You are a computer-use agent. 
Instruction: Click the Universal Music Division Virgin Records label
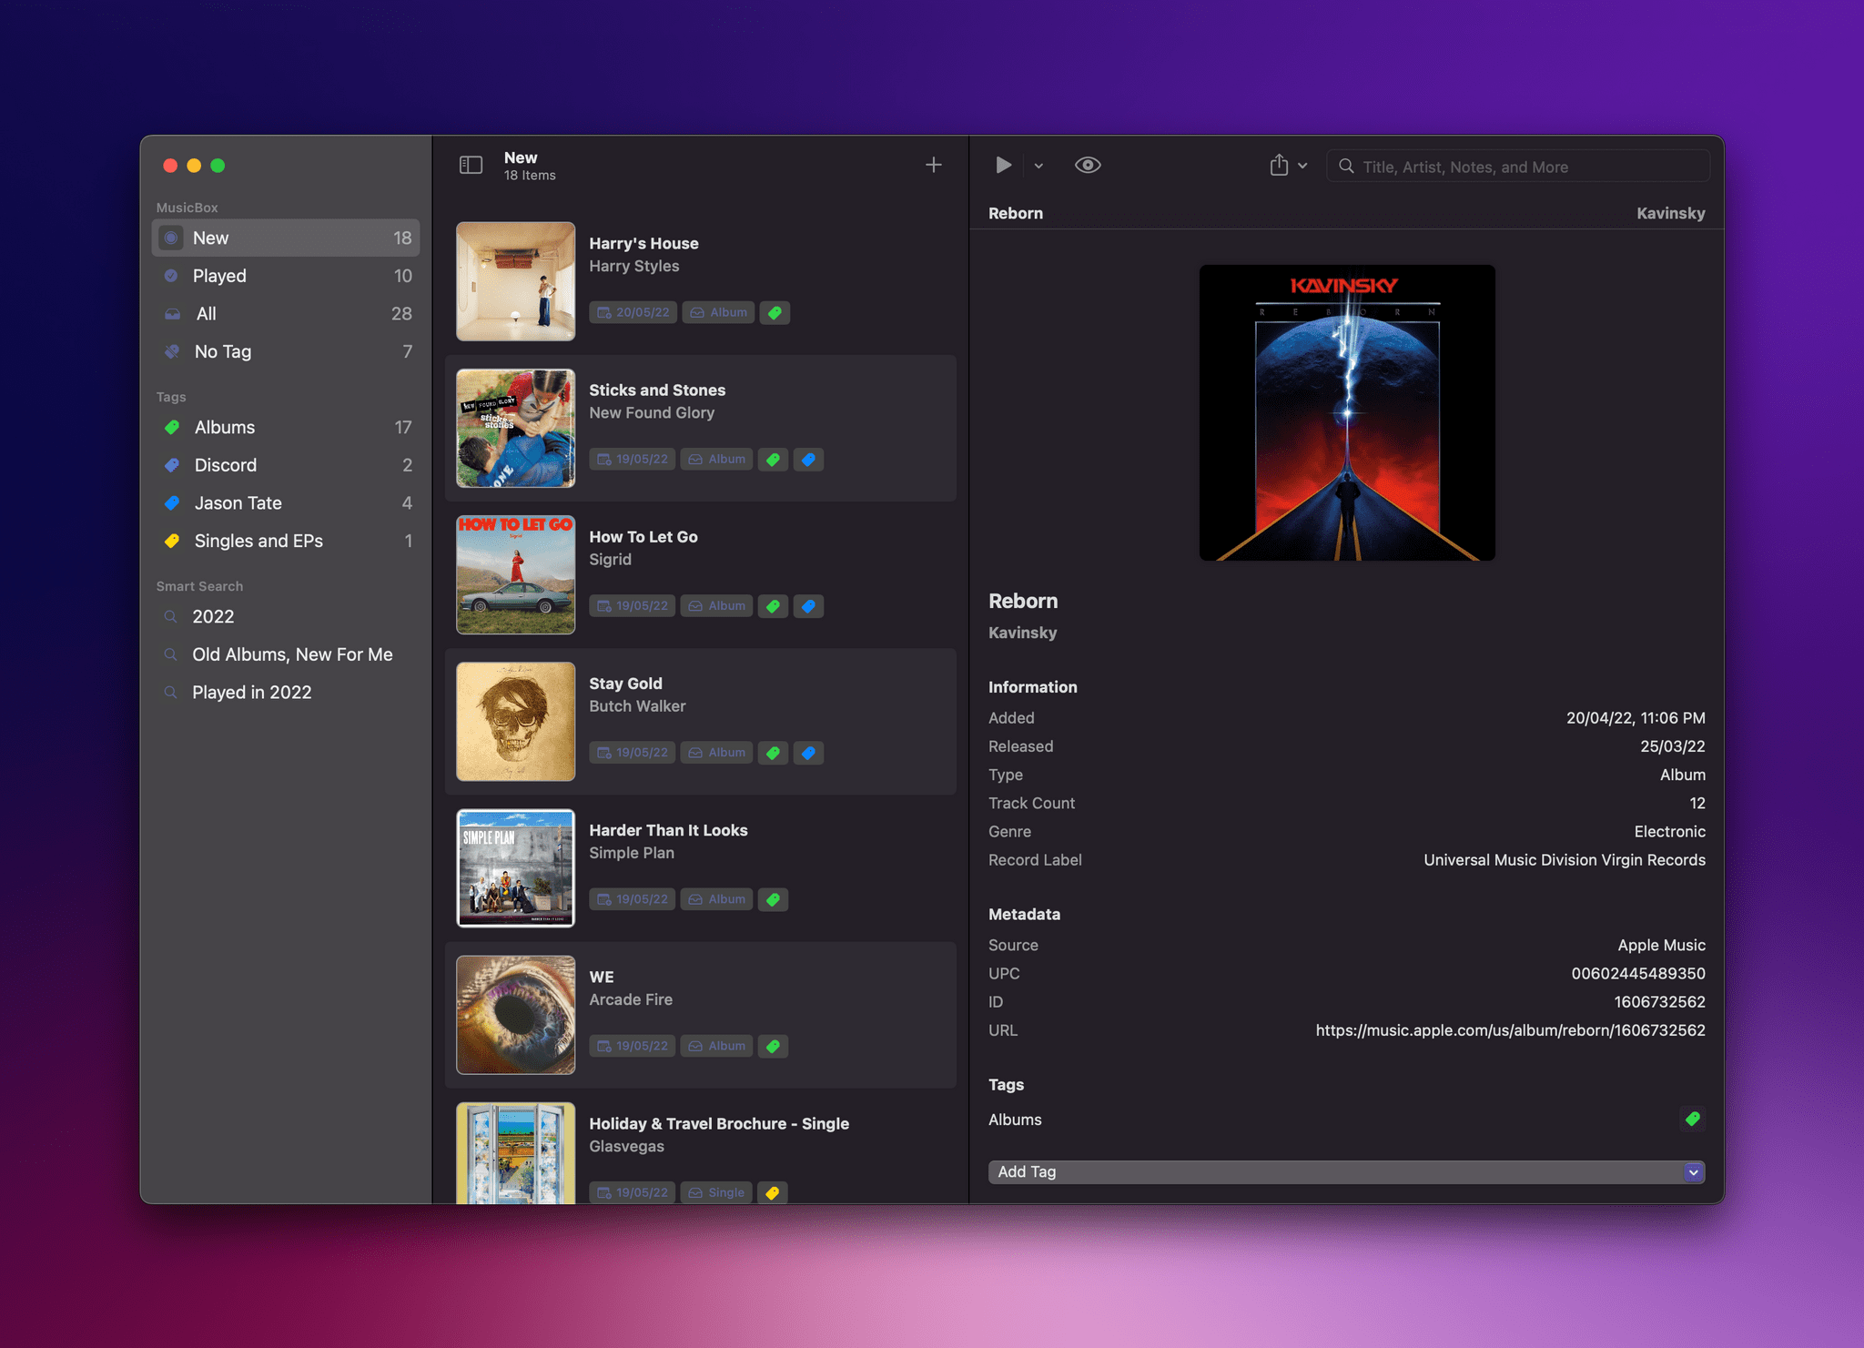1565,860
